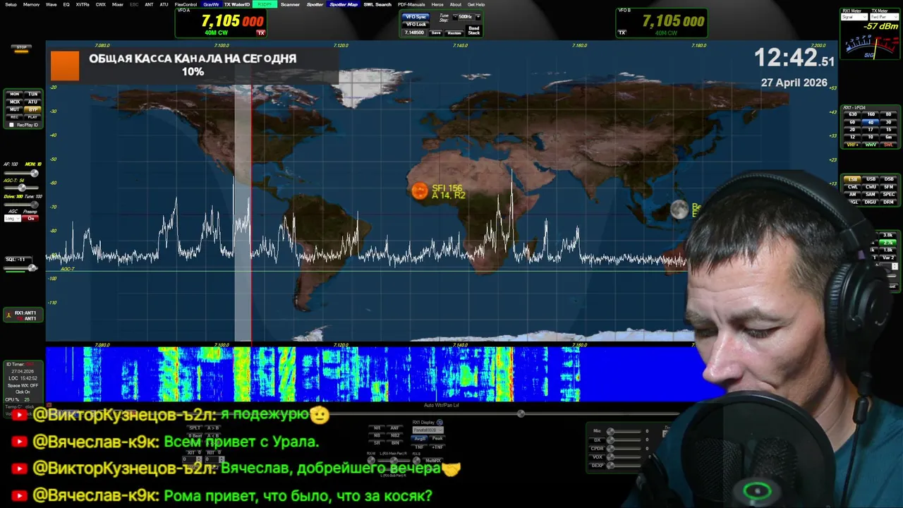
Task: Select the 3.8k filter button
Action: [x=887, y=235]
